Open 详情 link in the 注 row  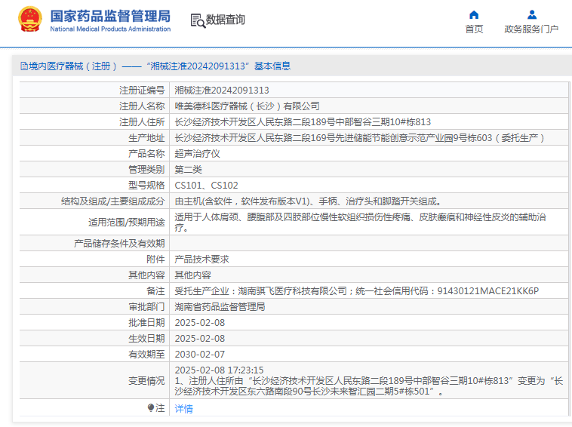[183, 408]
